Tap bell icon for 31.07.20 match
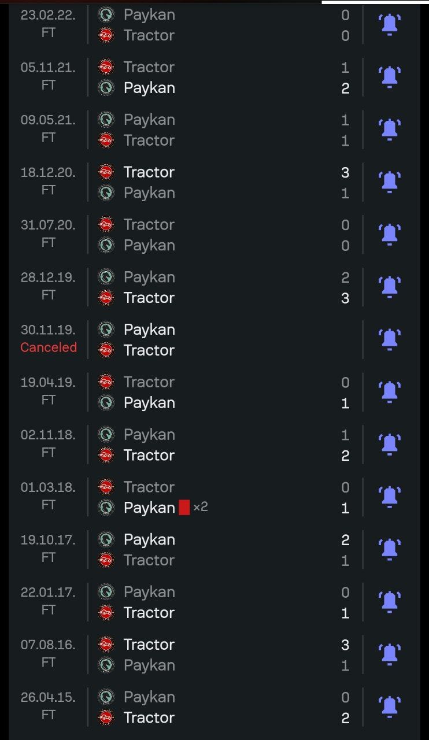The image size is (429, 740). (390, 235)
